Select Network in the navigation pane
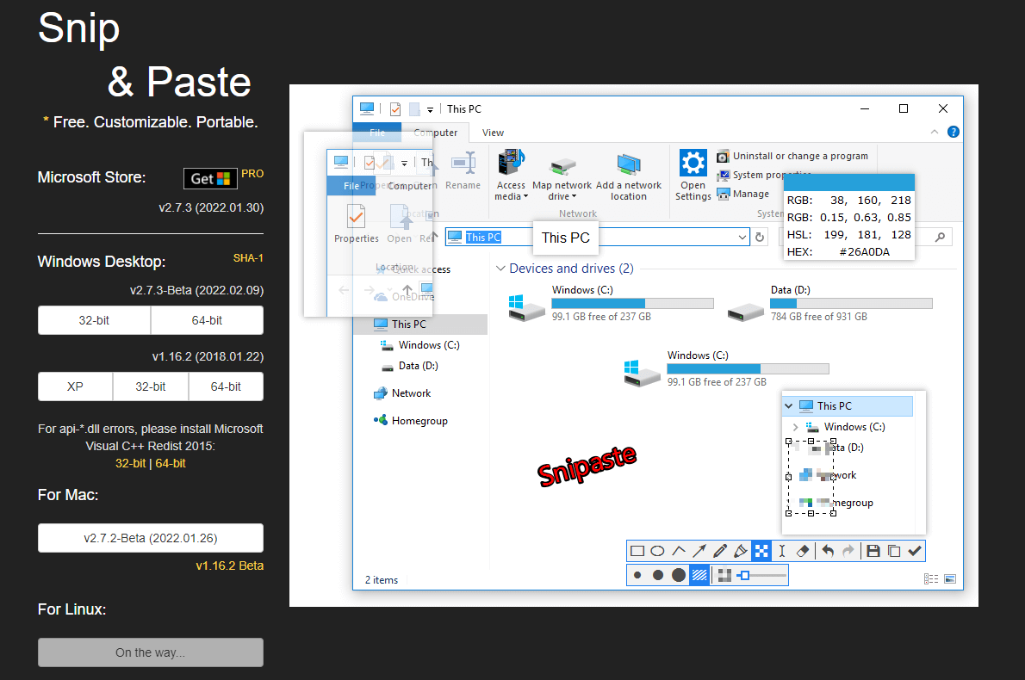Viewport: 1025px width, 680px height. tap(411, 393)
